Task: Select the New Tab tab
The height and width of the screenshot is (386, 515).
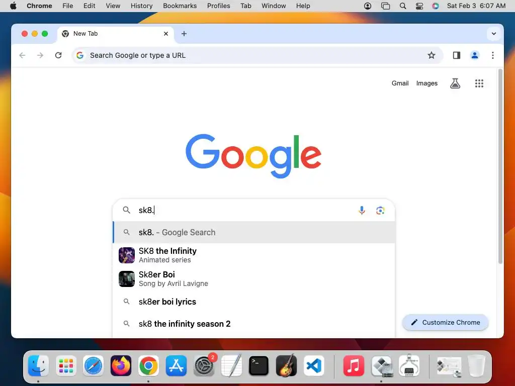Action: [116, 34]
